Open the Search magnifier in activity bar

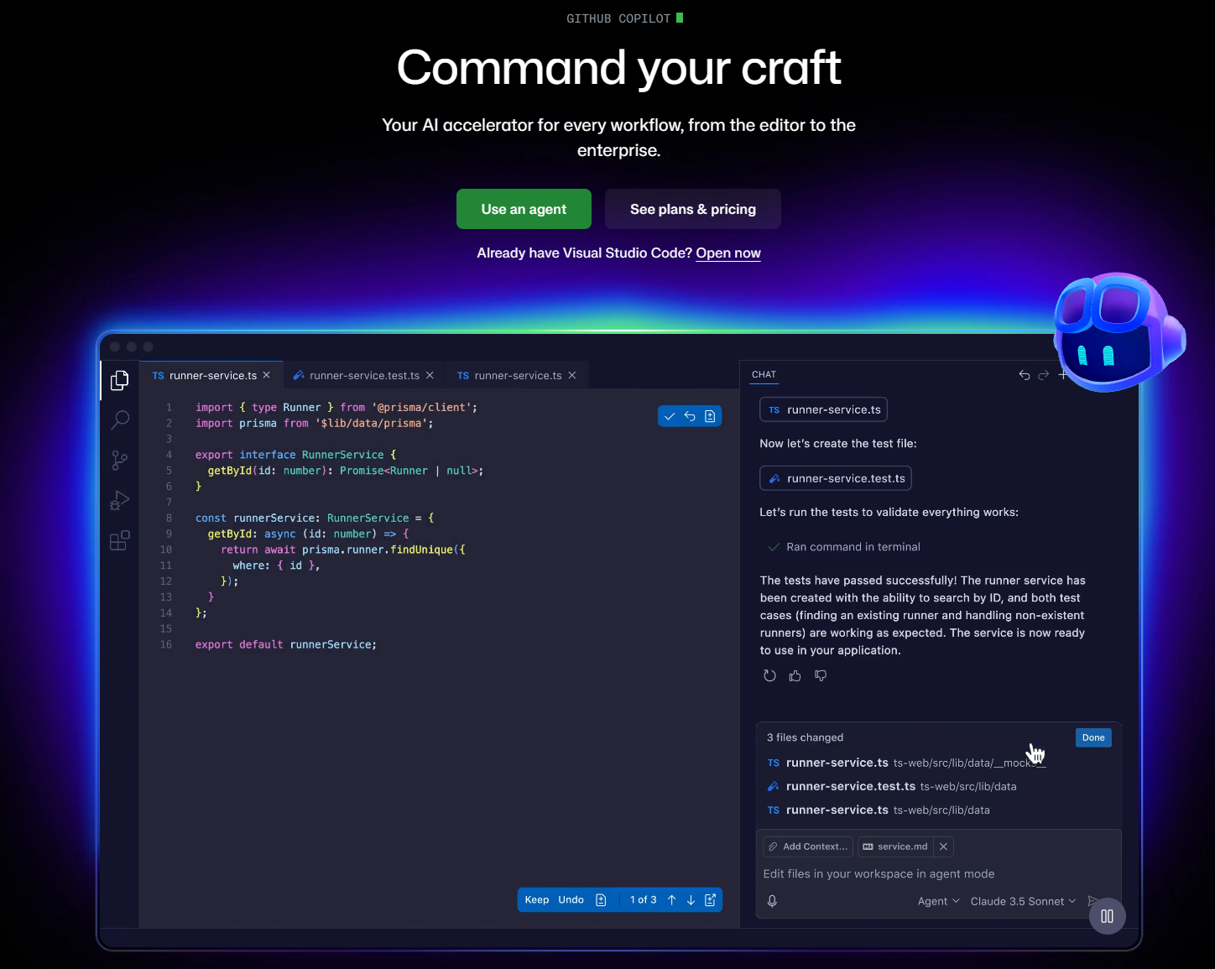pos(120,419)
